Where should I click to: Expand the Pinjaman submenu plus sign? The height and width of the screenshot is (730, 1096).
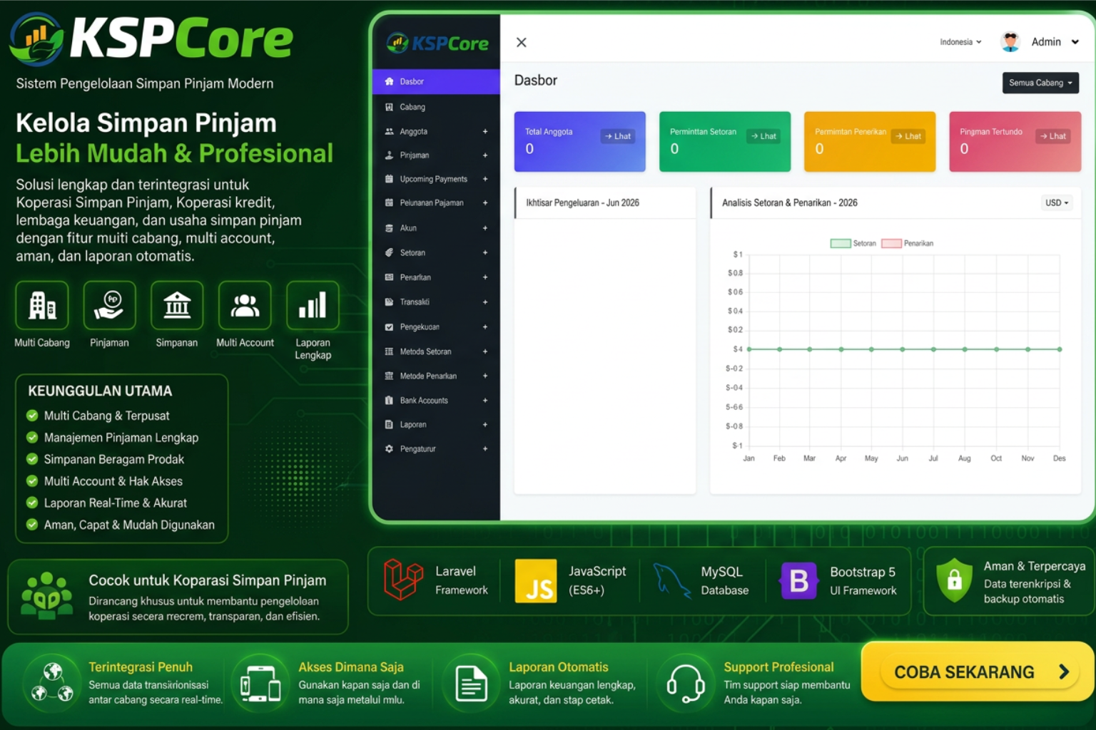coord(485,155)
